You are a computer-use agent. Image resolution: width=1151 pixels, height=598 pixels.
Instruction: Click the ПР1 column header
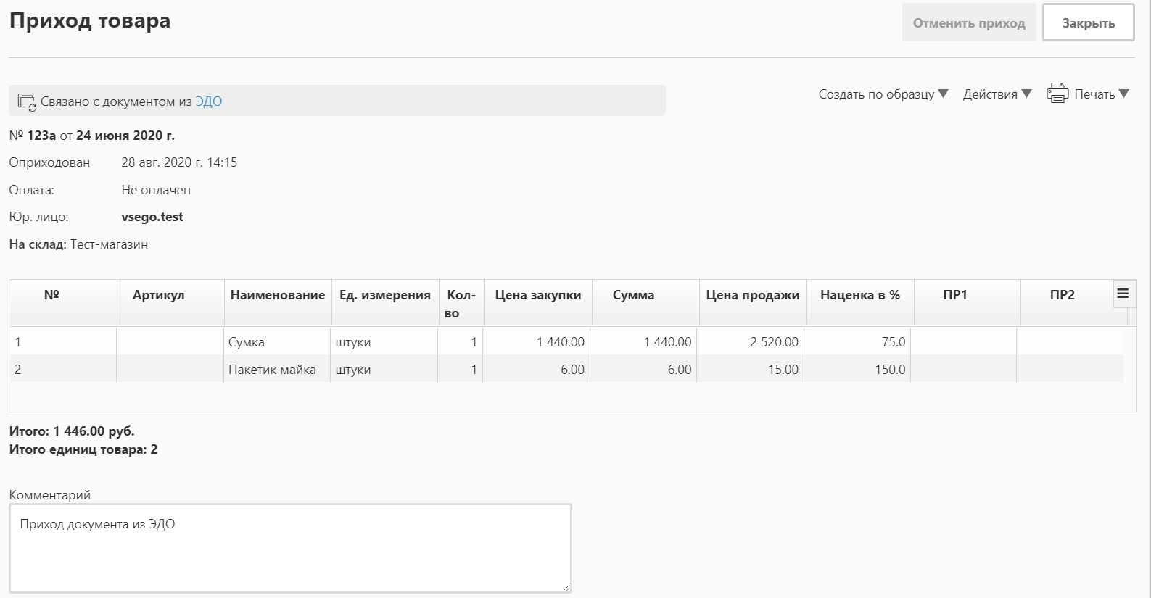tap(968, 303)
